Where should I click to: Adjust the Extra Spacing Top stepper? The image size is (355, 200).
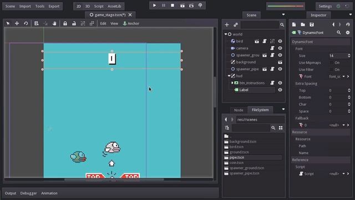tap(349, 91)
